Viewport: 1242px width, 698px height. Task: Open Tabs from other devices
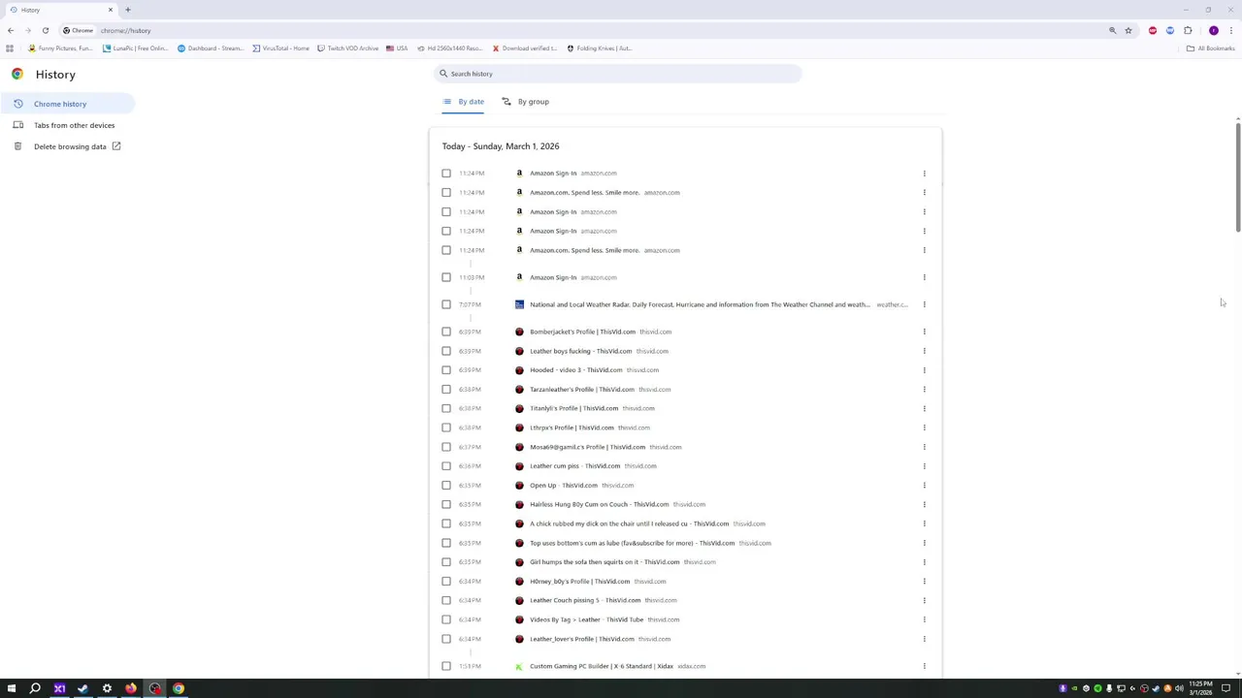(x=67, y=125)
